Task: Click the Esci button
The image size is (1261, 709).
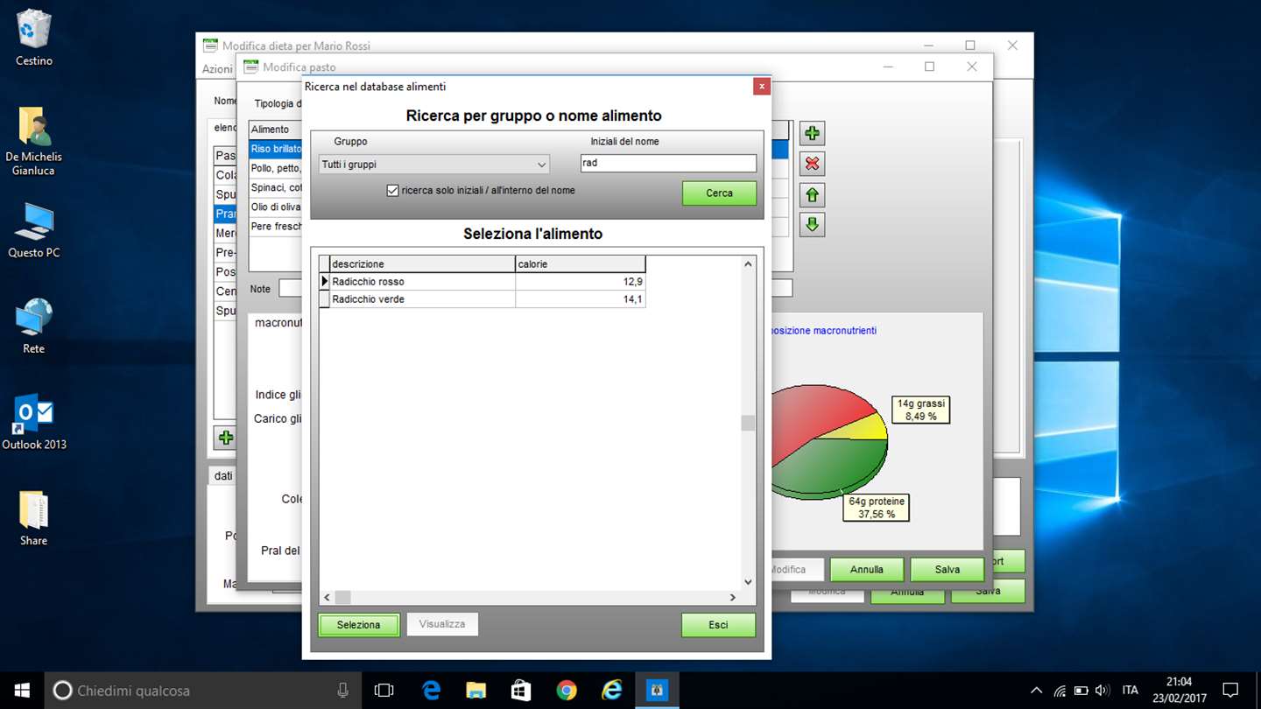Action: coord(718,625)
